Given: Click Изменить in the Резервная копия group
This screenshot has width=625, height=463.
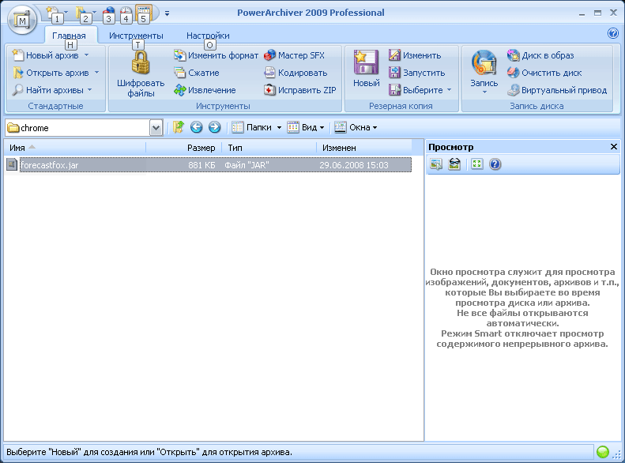Looking at the screenshot, I should (415, 55).
